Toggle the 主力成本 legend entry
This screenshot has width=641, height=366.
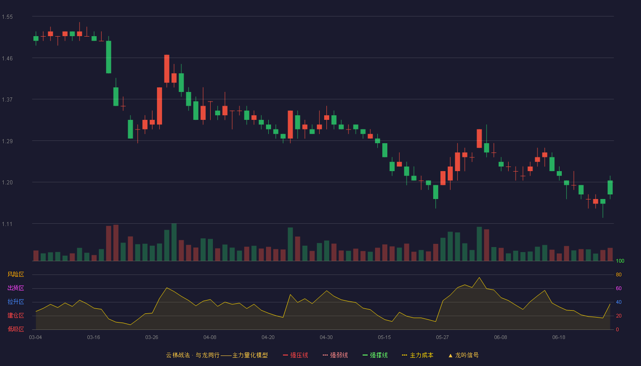(418, 355)
